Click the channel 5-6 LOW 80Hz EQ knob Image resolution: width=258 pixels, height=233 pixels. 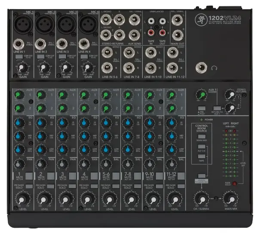(106, 149)
